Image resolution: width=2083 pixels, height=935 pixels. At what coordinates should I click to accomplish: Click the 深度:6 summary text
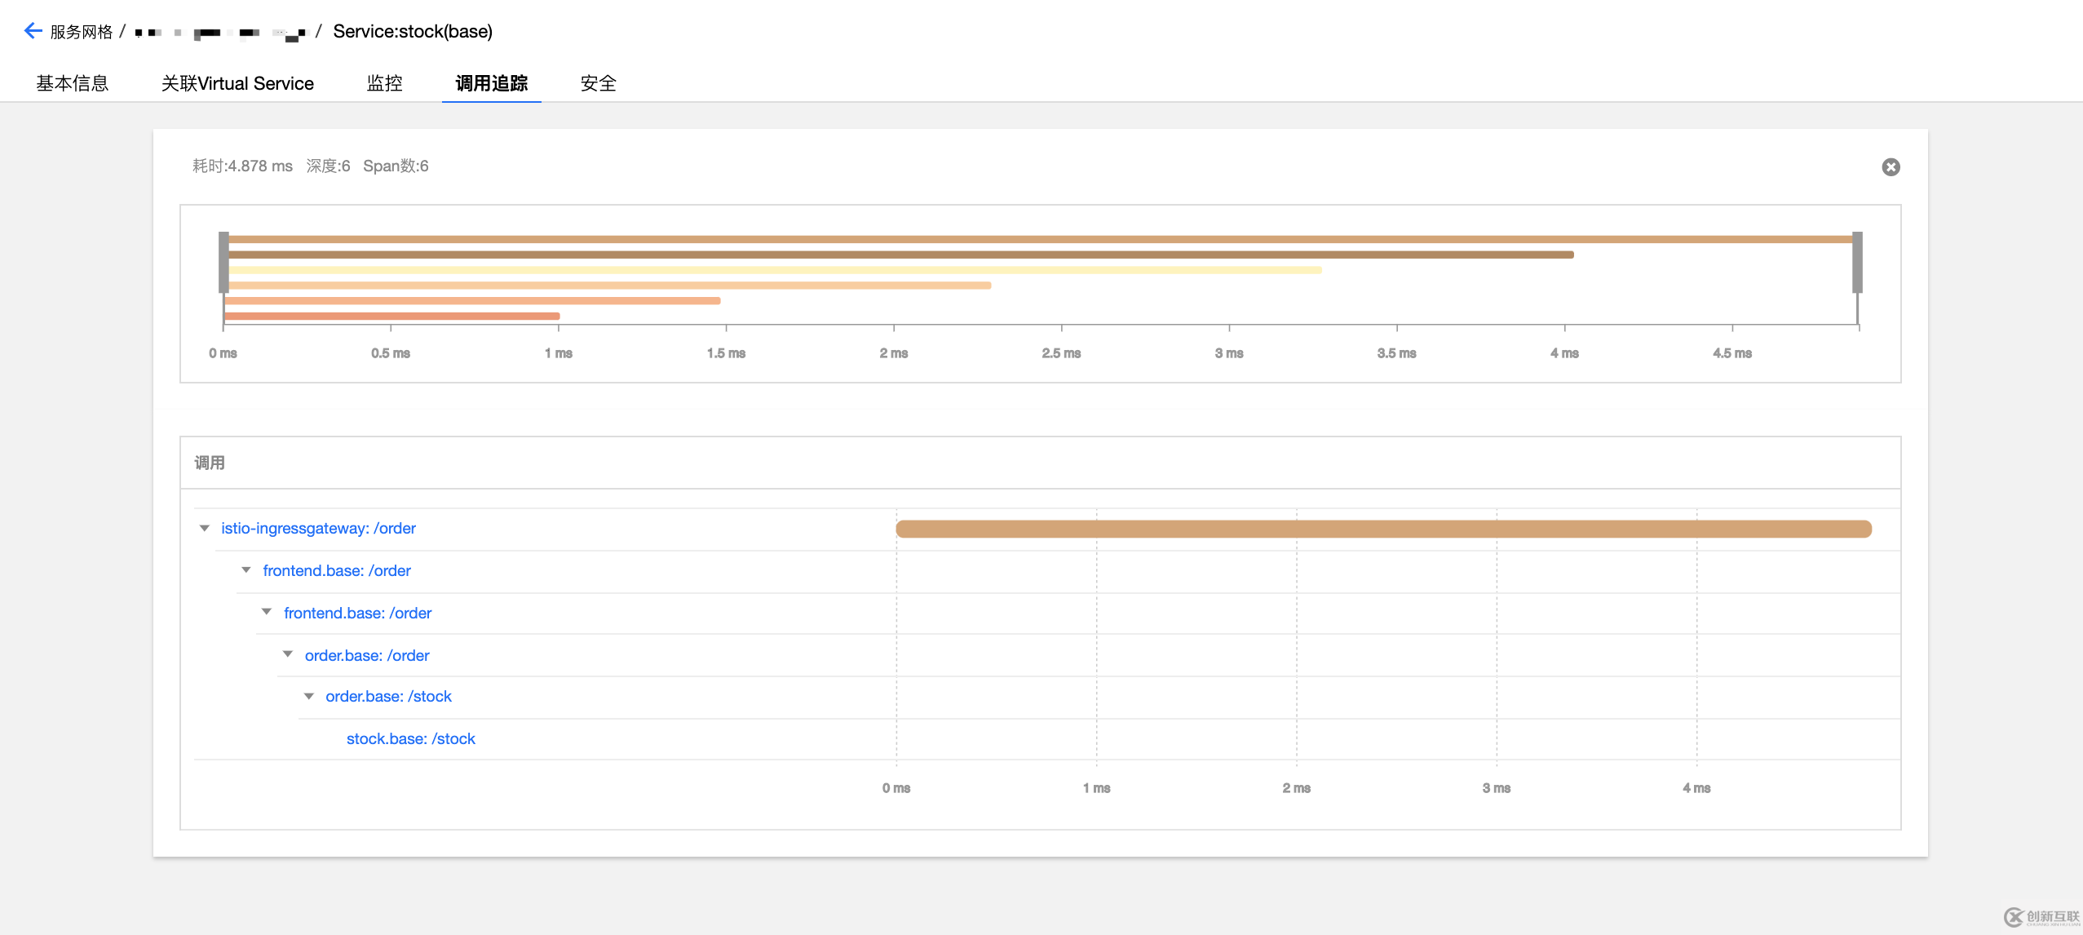click(x=328, y=166)
